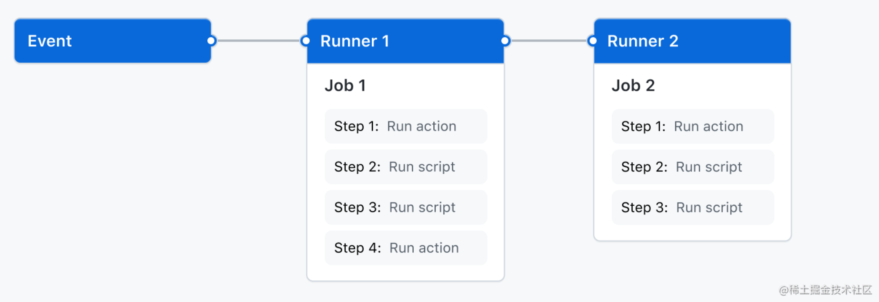Click the connector dot on Runner 2
Screen dimensions: 879x302
click(593, 41)
